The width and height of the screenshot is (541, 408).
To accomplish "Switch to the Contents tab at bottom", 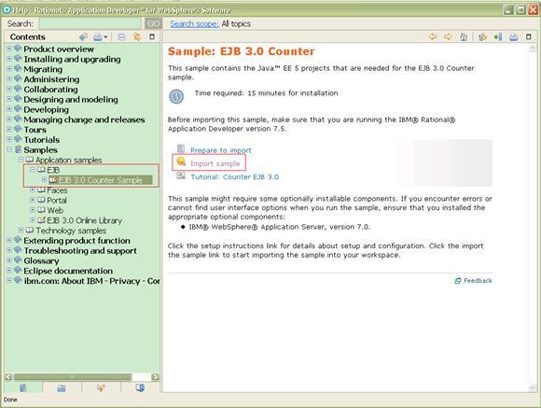I will point(23,387).
